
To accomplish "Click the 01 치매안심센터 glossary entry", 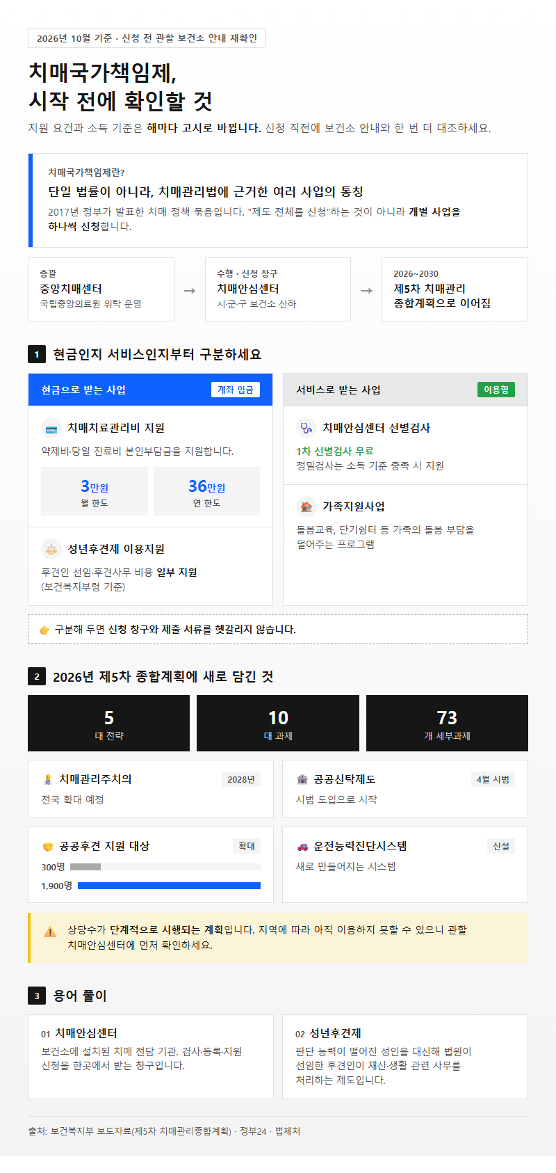I will 150,1057.
